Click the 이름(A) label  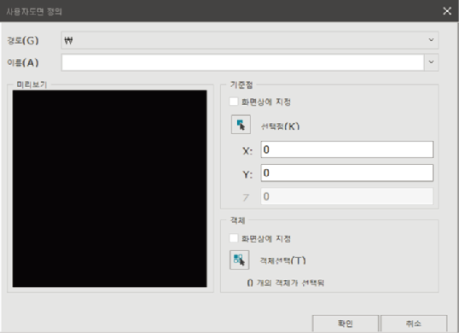point(23,62)
